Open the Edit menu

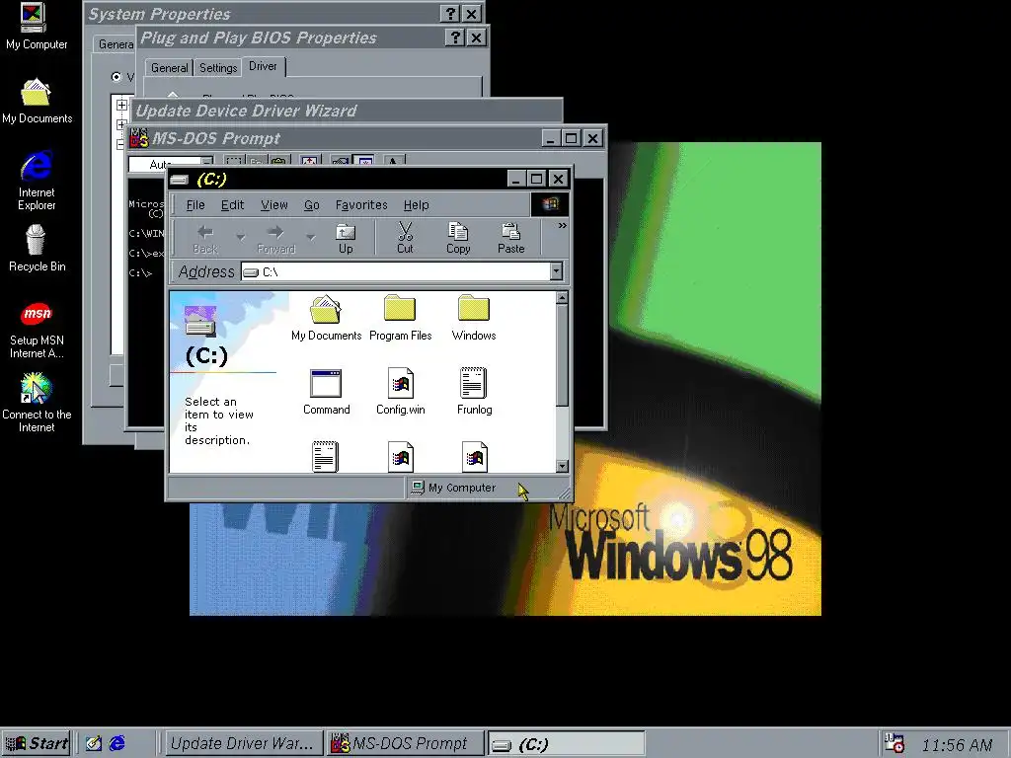(232, 205)
